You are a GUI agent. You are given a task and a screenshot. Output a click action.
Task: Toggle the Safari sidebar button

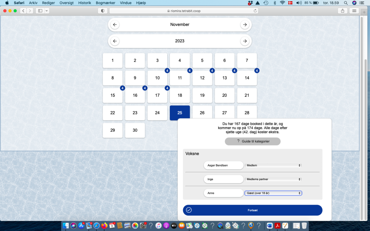point(40,11)
